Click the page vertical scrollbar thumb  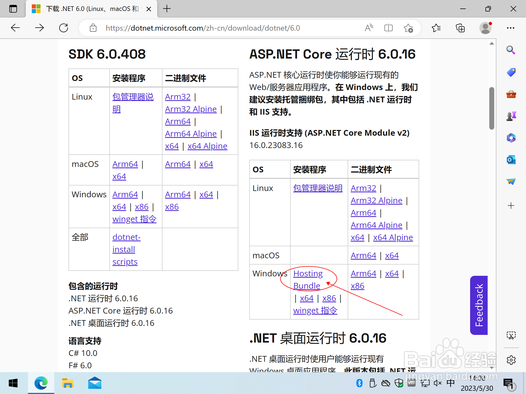click(492, 108)
